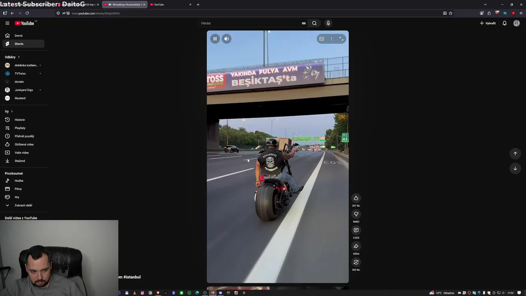Screen dimensions: 526x296
Task: Open the YouTube hamburger guide menu
Action: pyautogui.click(x=7, y=23)
